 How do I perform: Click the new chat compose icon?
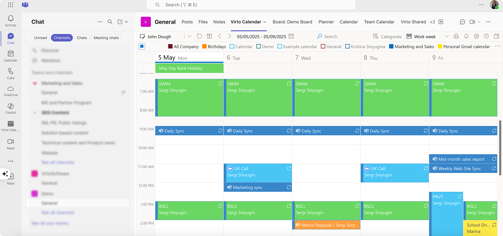(120, 22)
